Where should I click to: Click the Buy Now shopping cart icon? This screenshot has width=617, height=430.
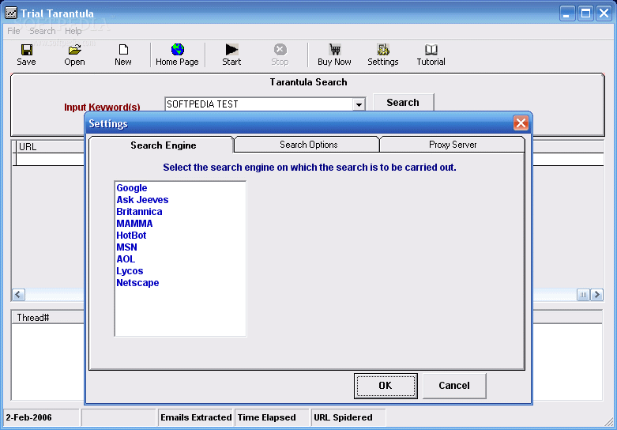coord(334,50)
